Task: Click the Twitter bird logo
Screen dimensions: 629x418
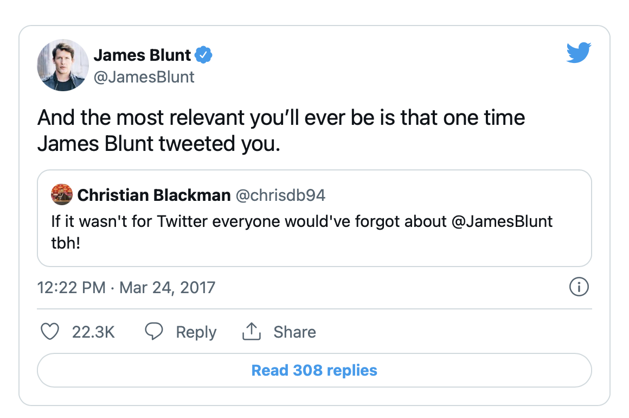Action: click(578, 53)
